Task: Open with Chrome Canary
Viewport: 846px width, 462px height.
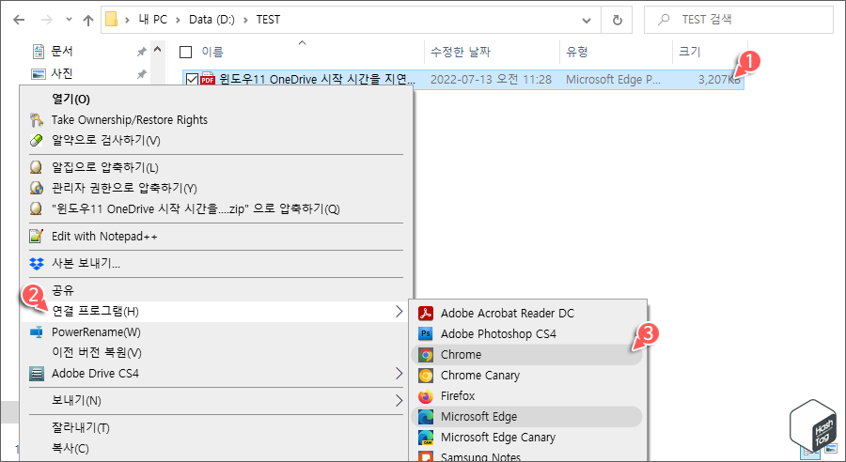Action: pos(527,376)
